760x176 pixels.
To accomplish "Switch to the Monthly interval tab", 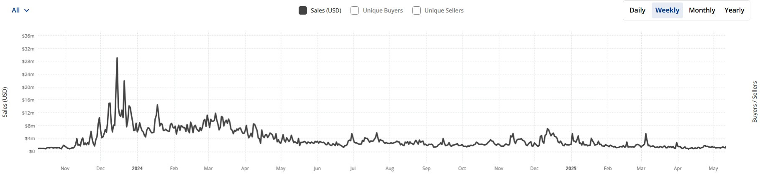I will pyautogui.click(x=702, y=10).
